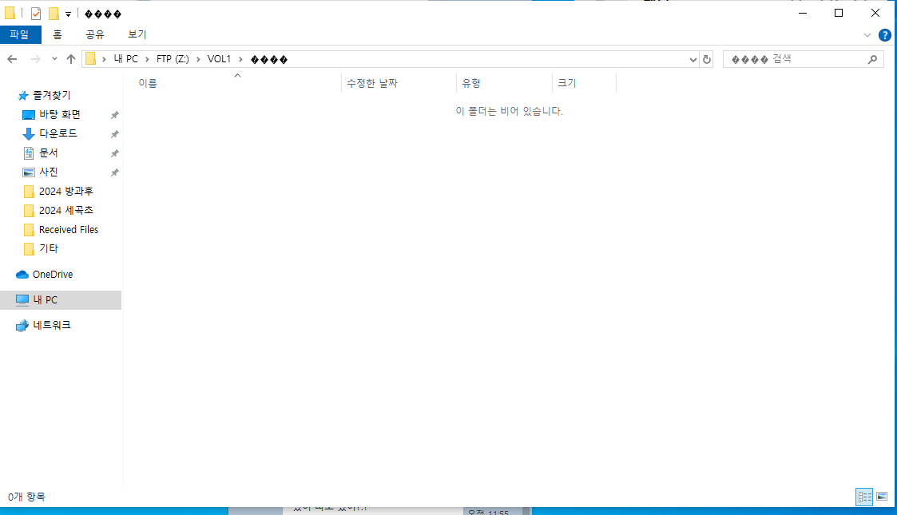Screen dimensions: 897x515
Task: Click the 즐겨찾기 star icon
Action: point(23,96)
